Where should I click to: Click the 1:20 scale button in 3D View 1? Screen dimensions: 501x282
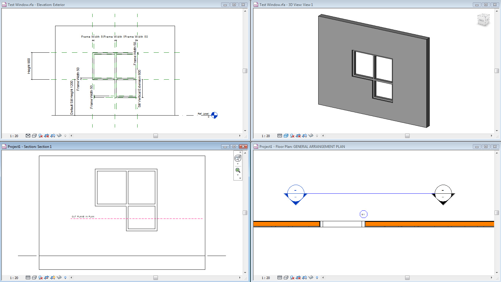(x=265, y=136)
